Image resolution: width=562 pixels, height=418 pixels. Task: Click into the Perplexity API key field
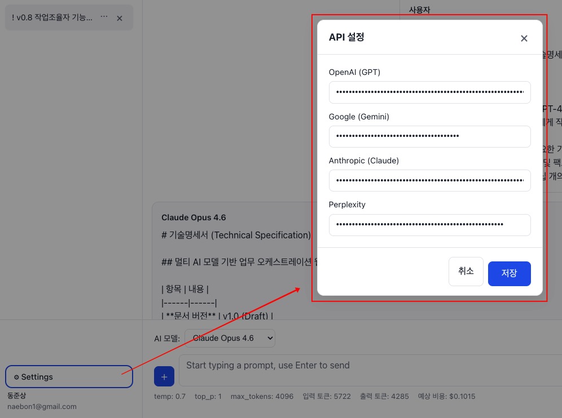click(x=429, y=224)
